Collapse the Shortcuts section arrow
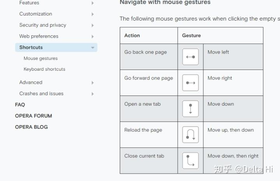The width and height of the screenshot is (280, 181). coord(93,48)
